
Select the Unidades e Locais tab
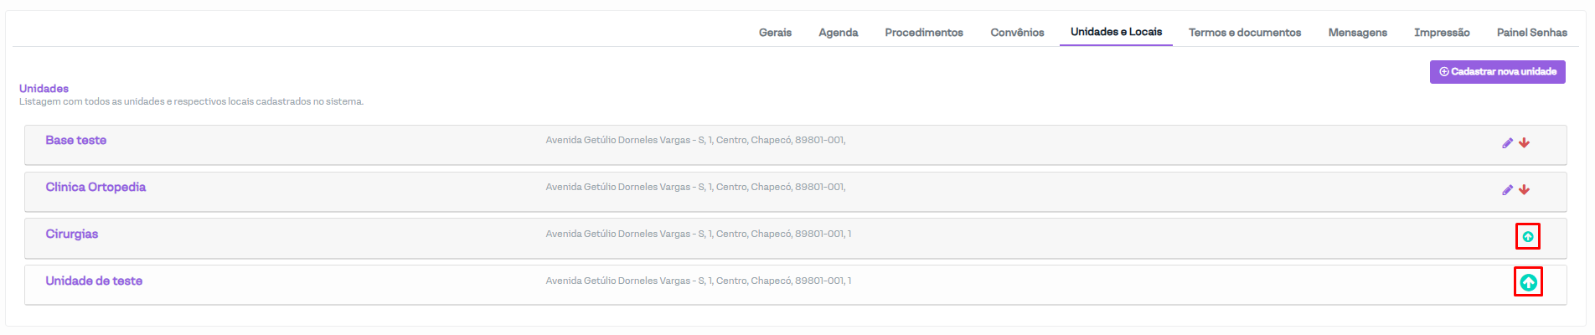tap(1116, 32)
